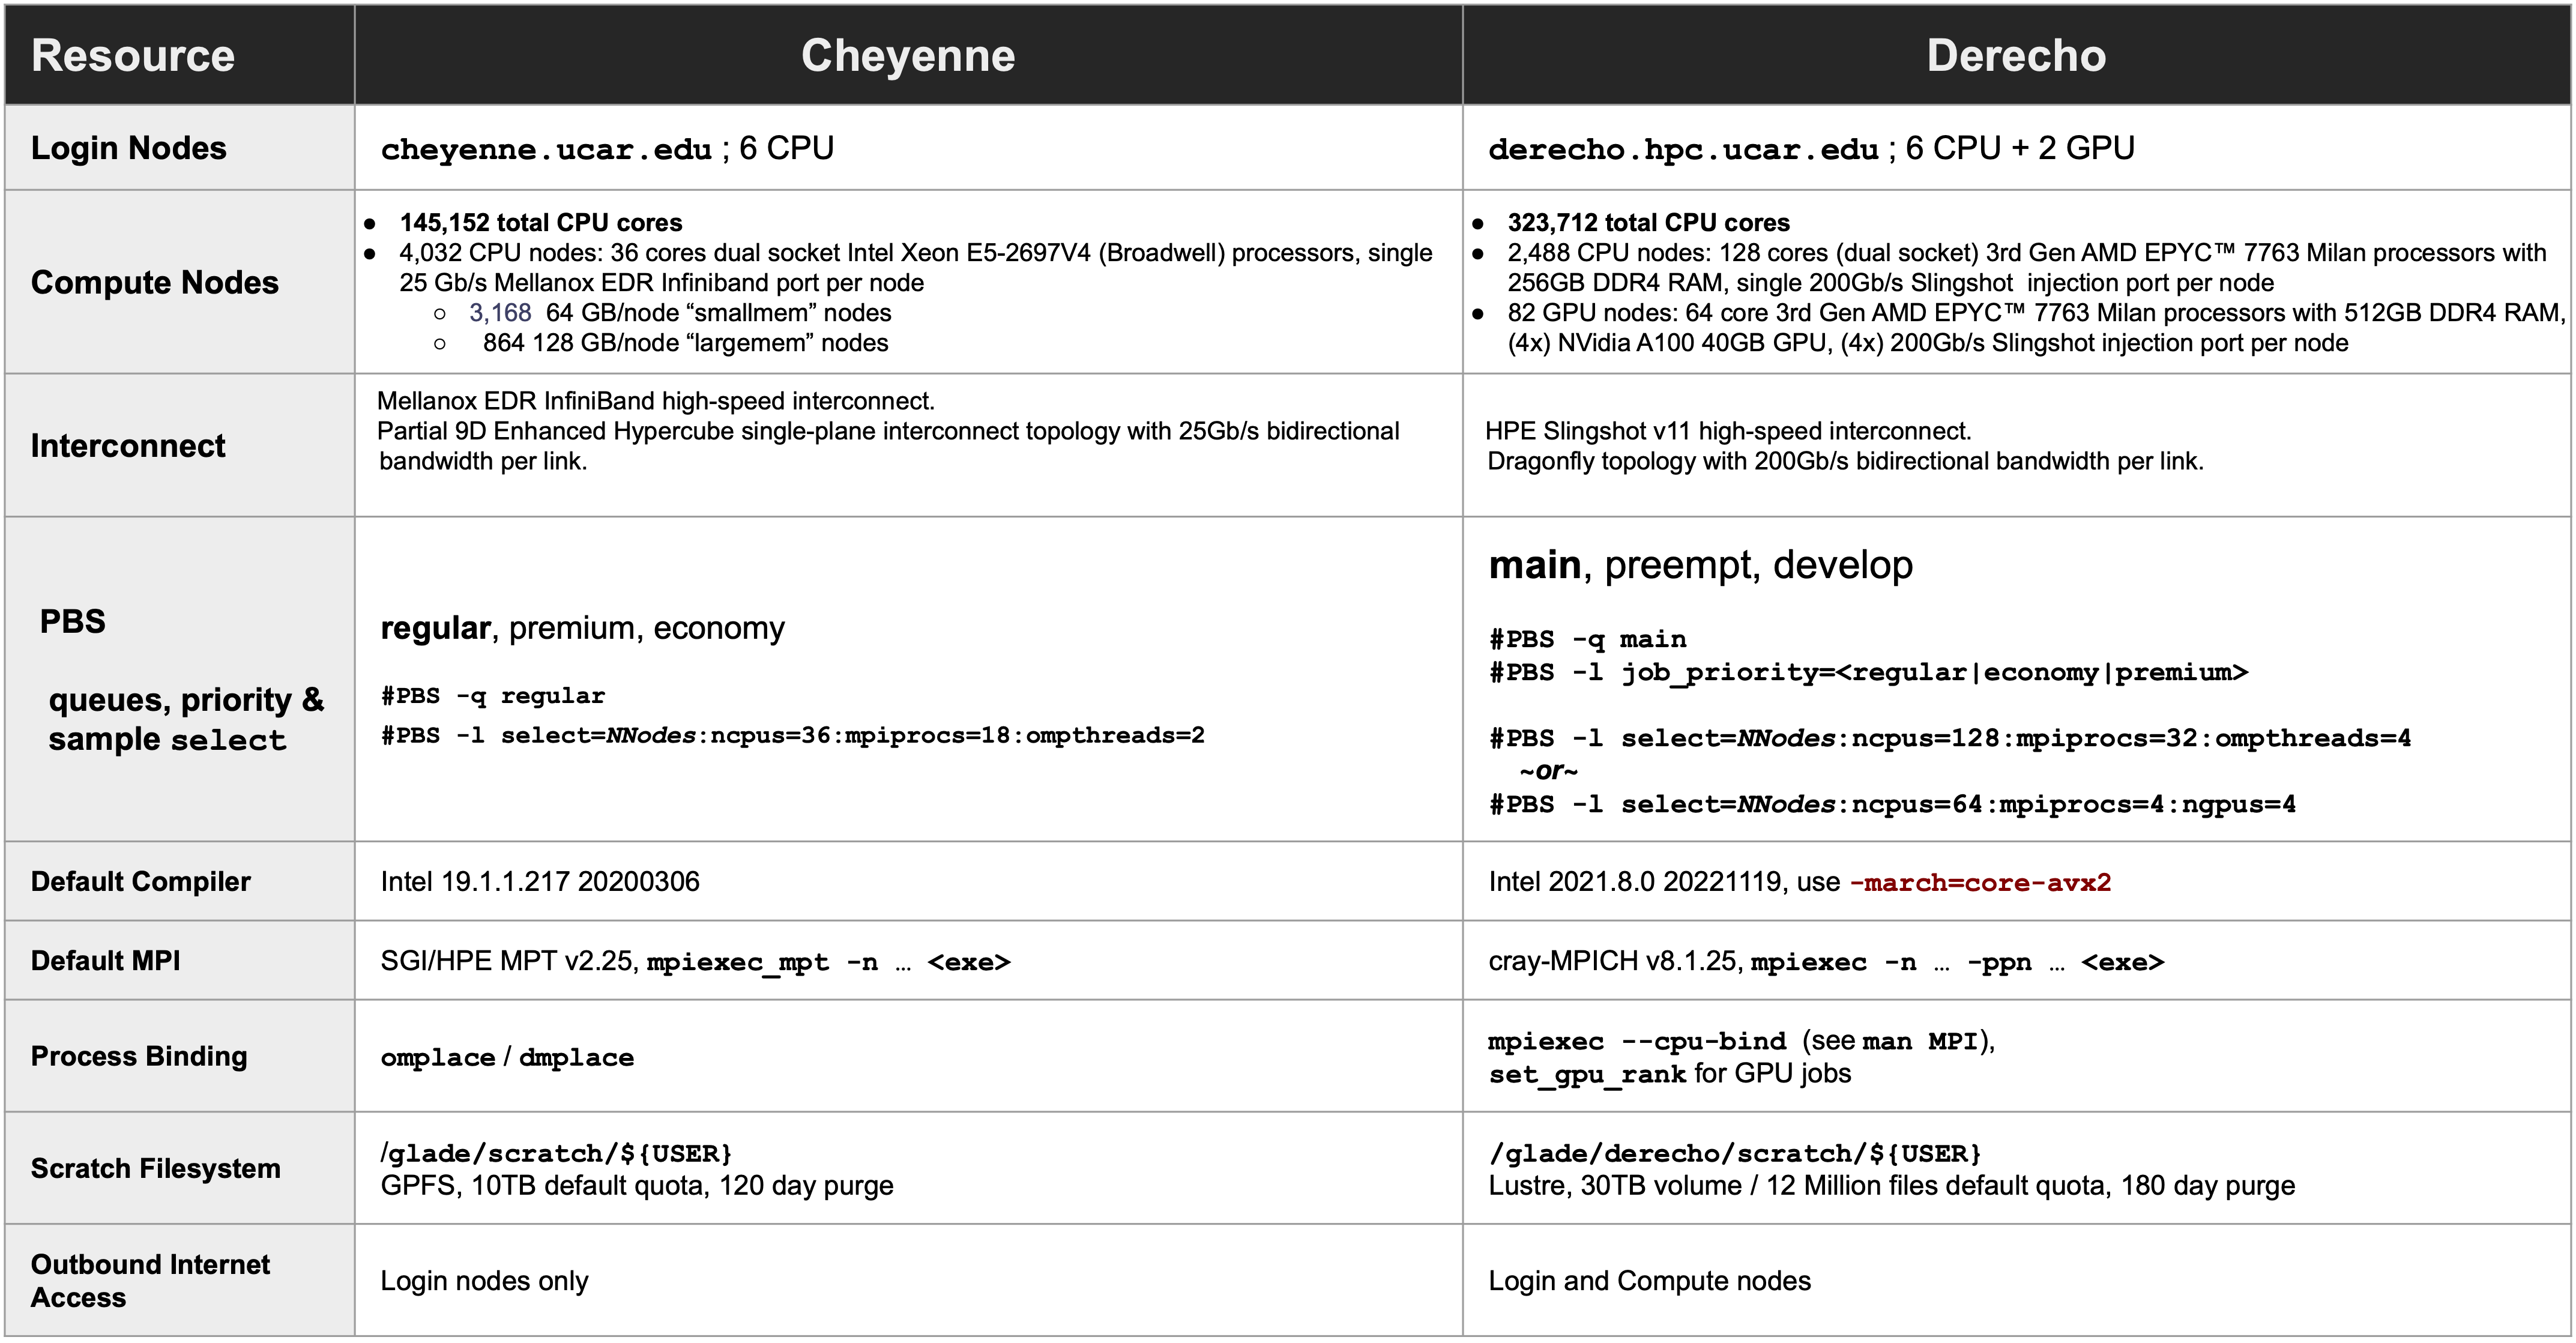
Task: Click the Compute Nodes row label
Action: pyautogui.click(x=155, y=282)
